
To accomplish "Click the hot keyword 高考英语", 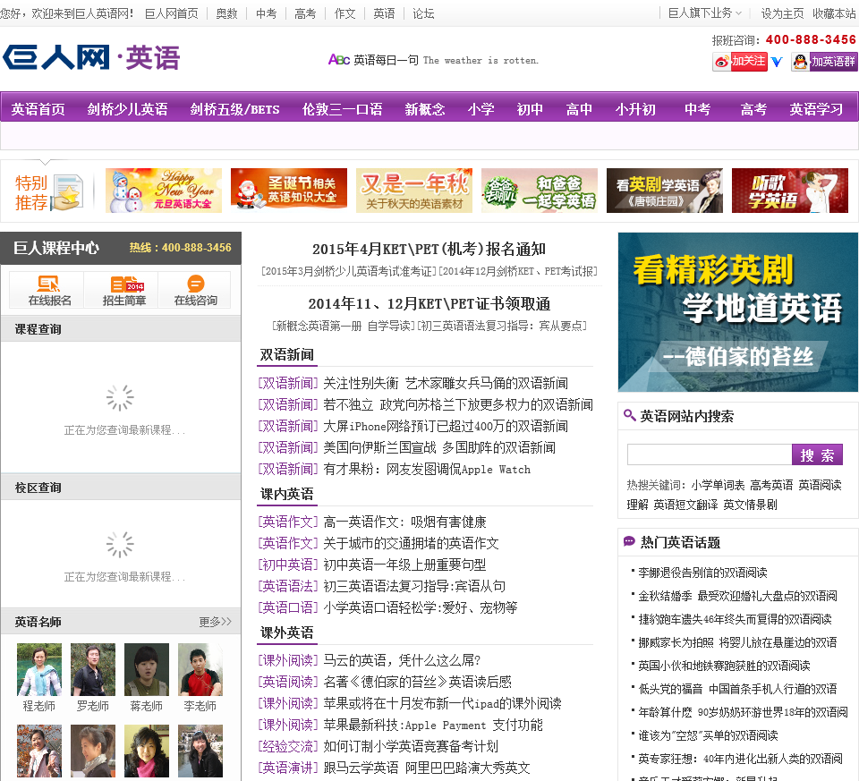I will pyautogui.click(x=771, y=485).
